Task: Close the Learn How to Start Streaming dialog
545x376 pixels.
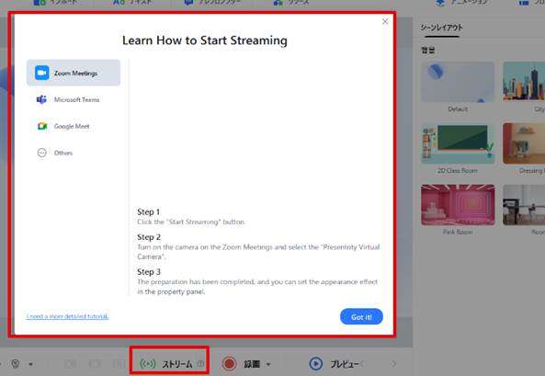Action: 385,21
